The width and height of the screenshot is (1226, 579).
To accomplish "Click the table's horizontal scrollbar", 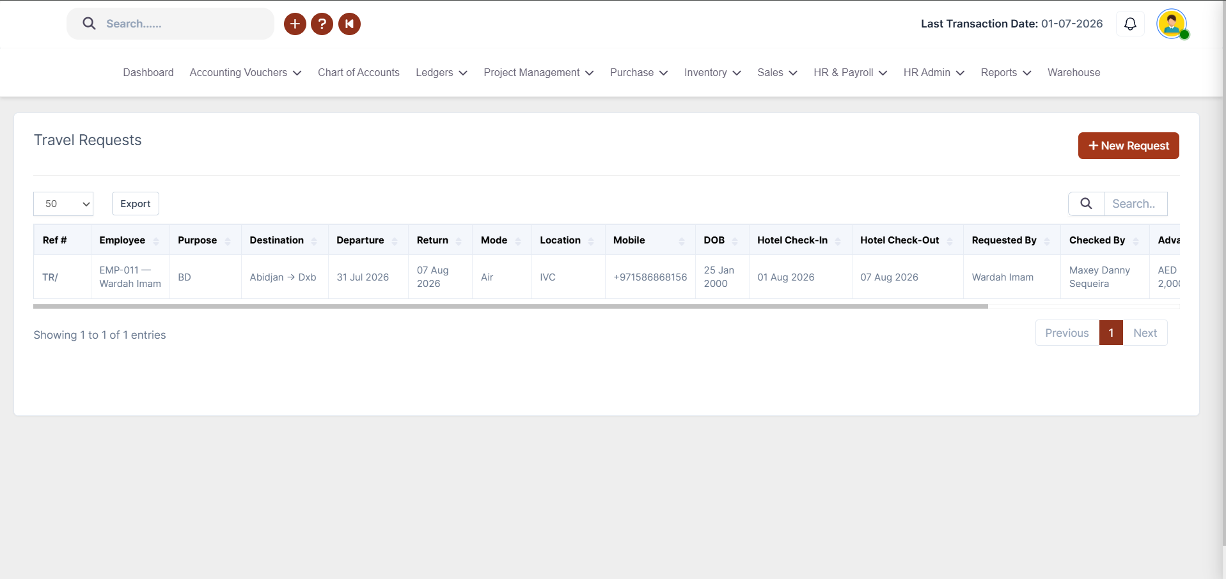I will 510,306.
